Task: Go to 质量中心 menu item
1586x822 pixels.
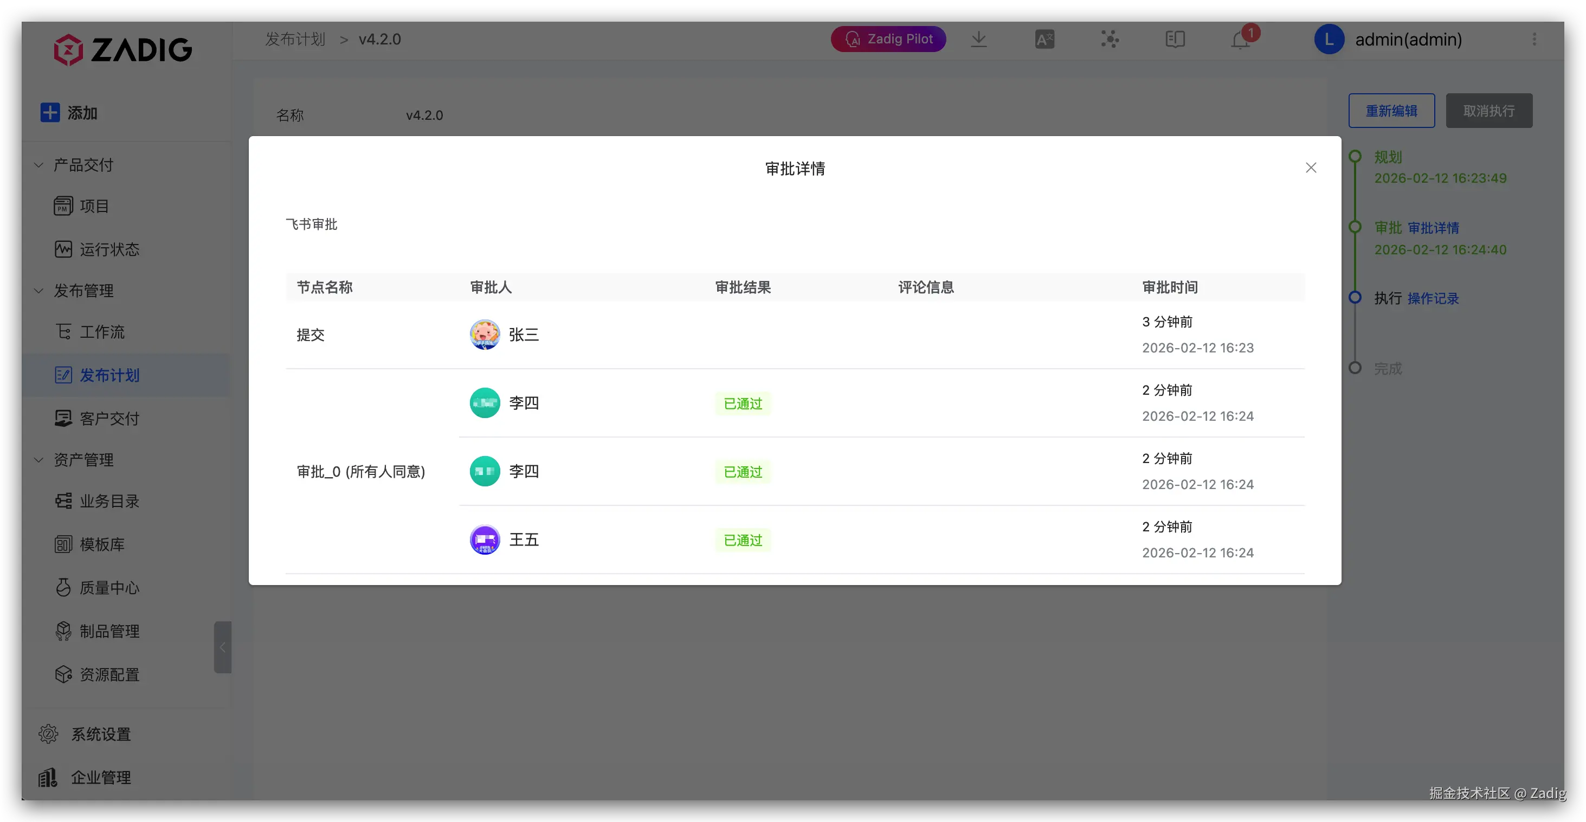Action: click(109, 587)
